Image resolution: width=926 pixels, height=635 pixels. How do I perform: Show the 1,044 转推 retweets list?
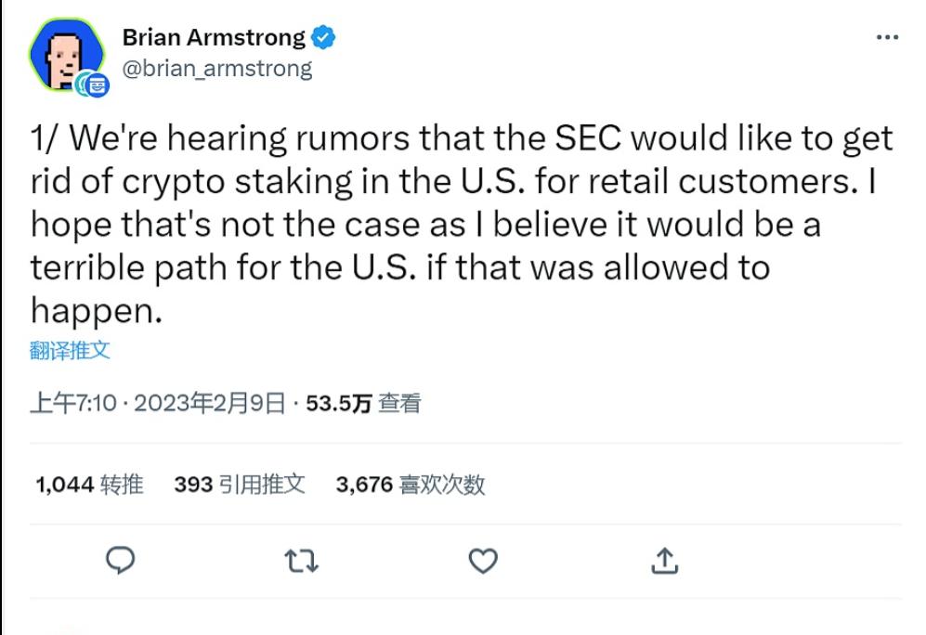point(89,484)
